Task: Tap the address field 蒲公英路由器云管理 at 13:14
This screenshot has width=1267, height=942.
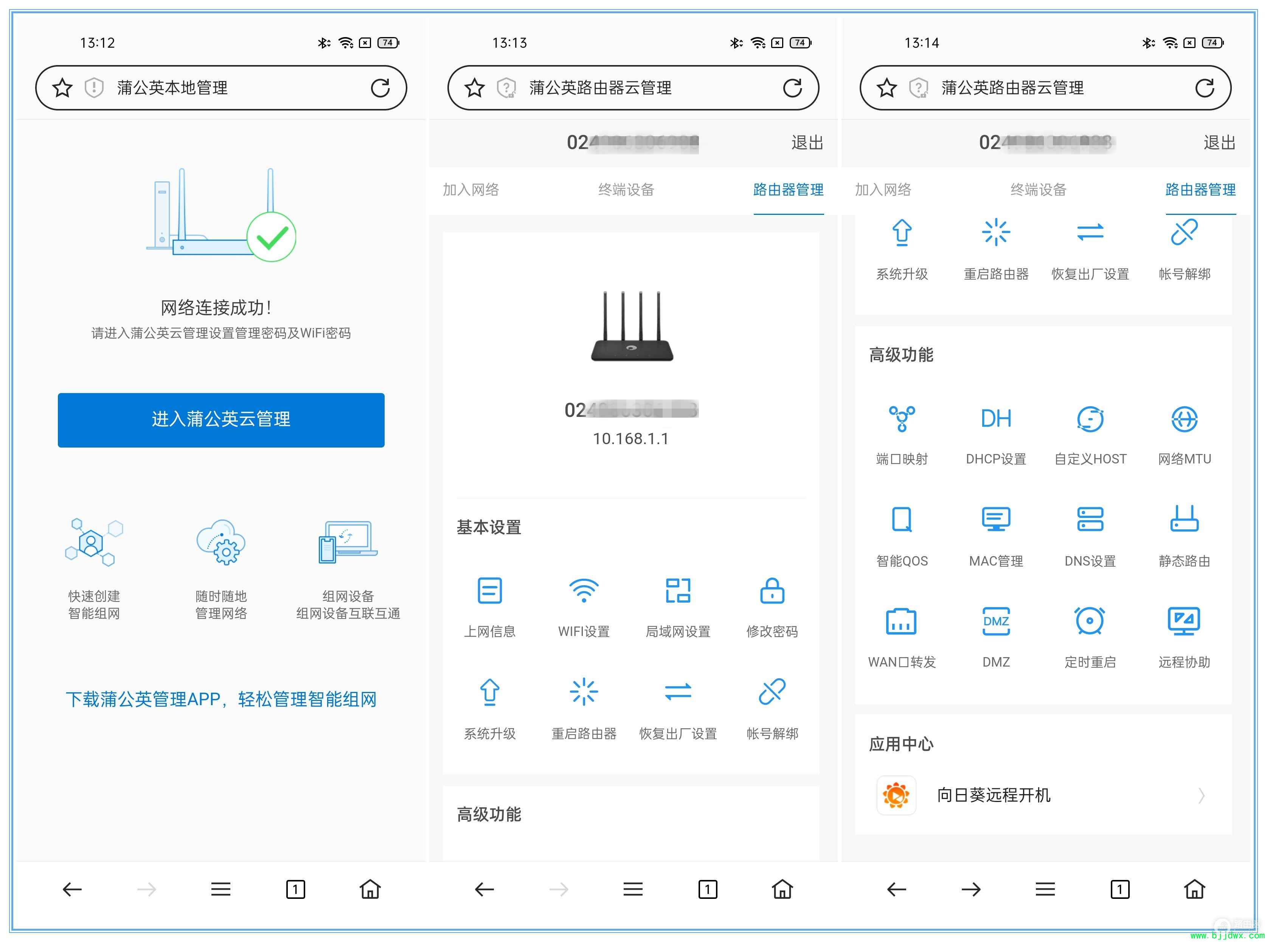Action: 1045,88
